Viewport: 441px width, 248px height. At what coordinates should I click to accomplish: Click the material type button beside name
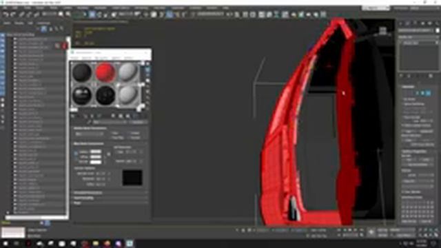[138, 123]
